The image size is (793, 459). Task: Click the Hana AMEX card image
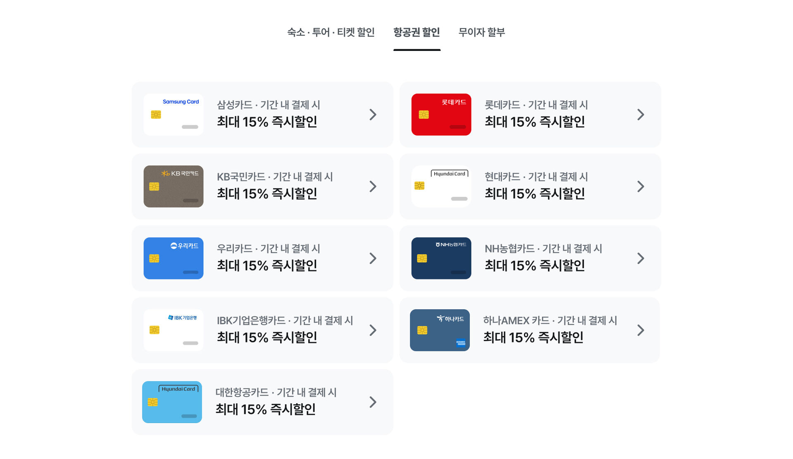[440, 330]
